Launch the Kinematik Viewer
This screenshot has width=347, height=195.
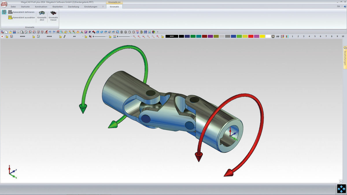pos(53,16)
